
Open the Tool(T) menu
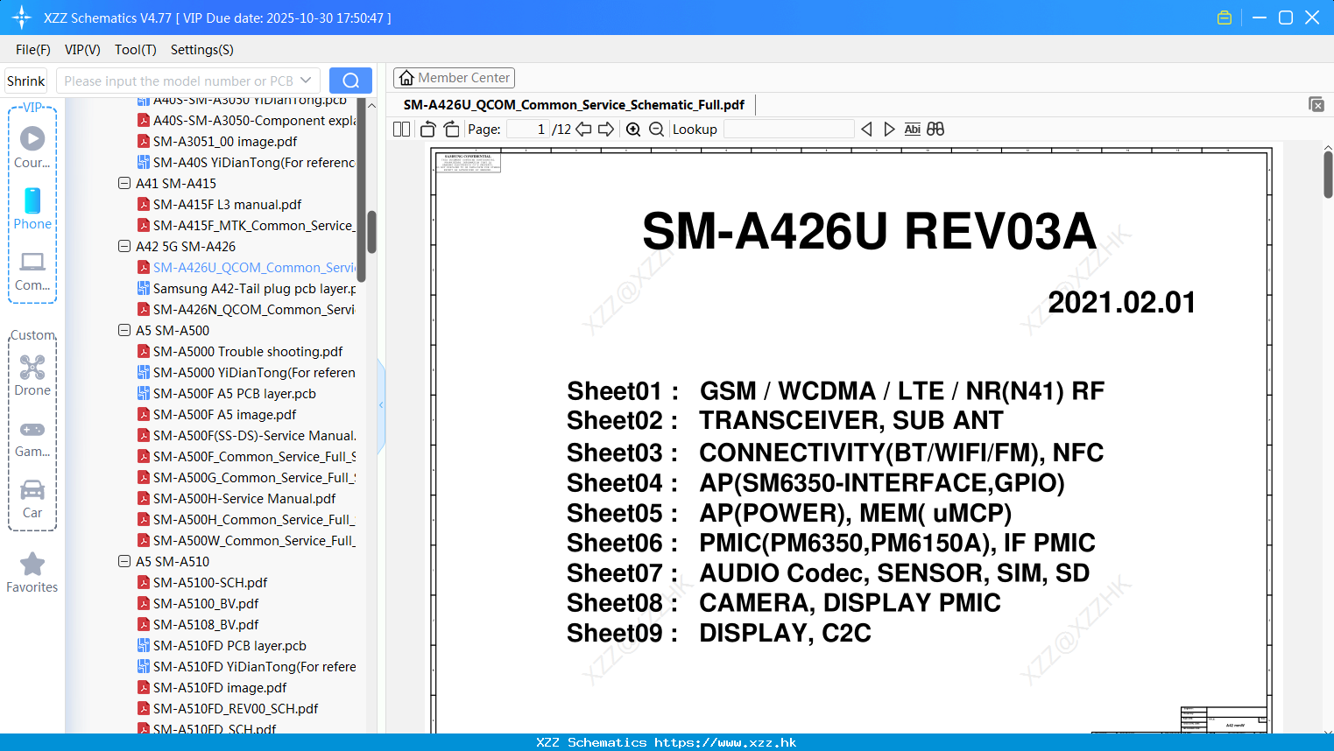point(136,50)
